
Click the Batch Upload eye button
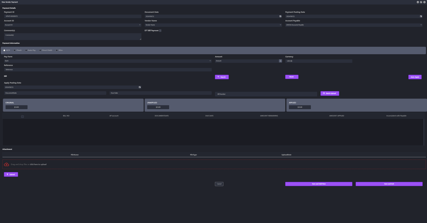pyautogui.click(x=329, y=93)
